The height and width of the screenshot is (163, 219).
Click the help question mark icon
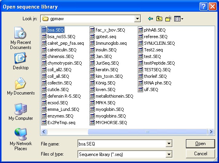click(203, 7)
